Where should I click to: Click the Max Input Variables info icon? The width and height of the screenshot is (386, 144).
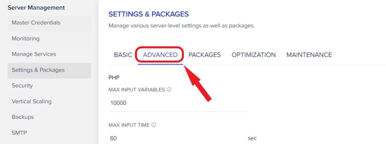[x=169, y=90]
